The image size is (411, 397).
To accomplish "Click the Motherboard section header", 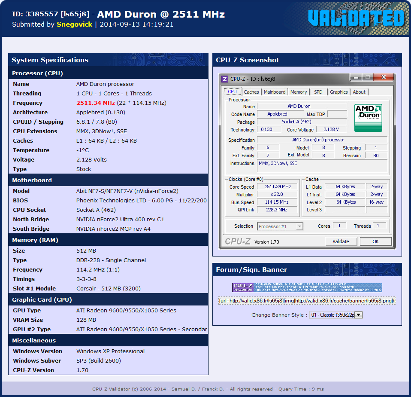I will coord(108,180).
